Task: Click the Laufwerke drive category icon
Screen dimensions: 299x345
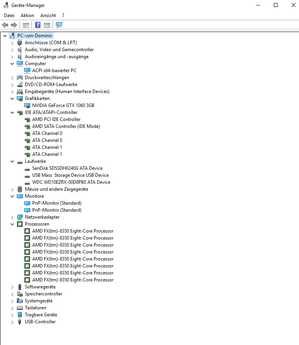Action: (20, 162)
